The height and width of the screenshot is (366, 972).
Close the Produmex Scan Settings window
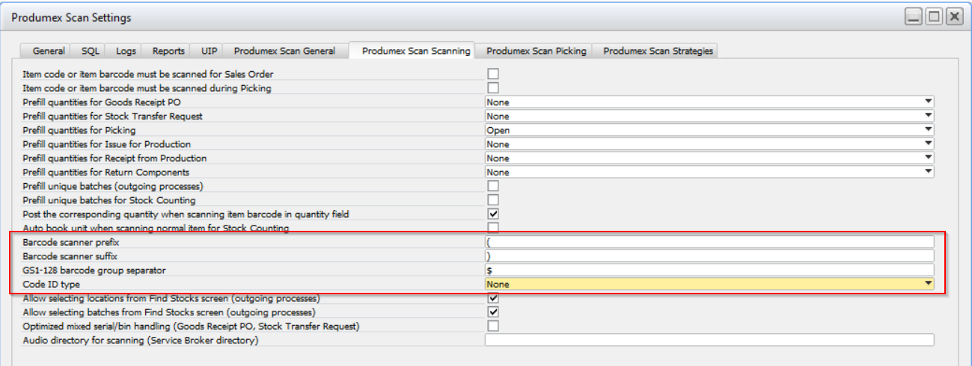953,17
